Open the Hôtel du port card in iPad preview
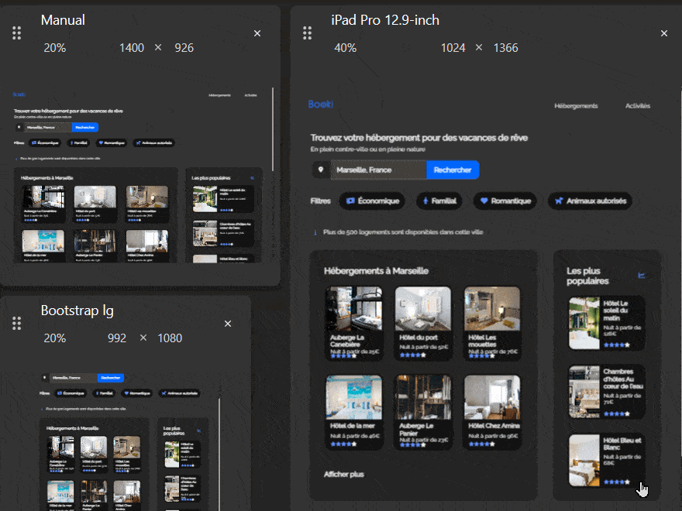682x511 pixels. coord(423,323)
